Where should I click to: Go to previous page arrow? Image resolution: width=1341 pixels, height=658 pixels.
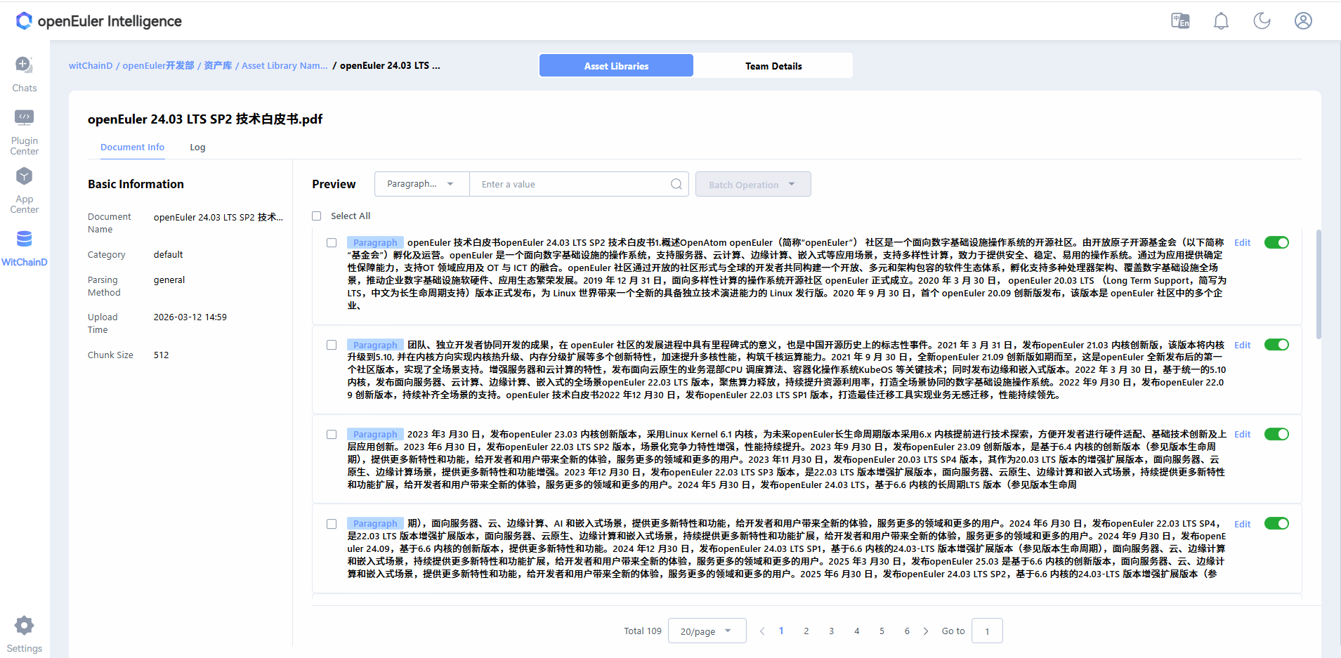click(x=762, y=631)
